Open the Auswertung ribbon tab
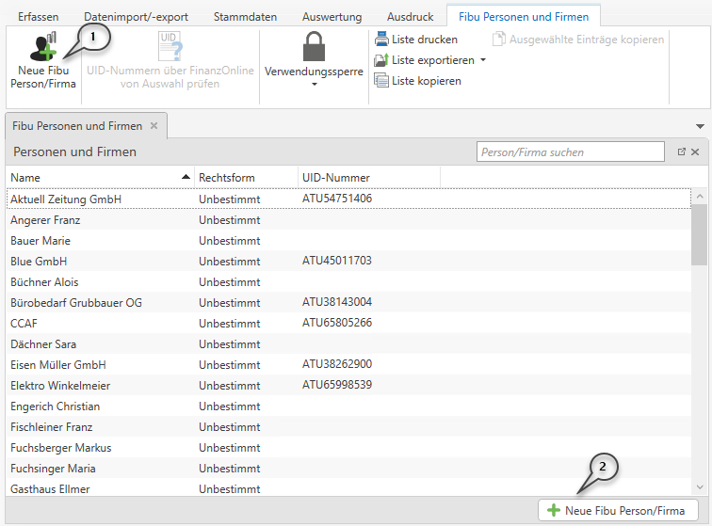Image resolution: width=712 pixels, height=526 pixels. pyautogui.click(x=332, y=17)
